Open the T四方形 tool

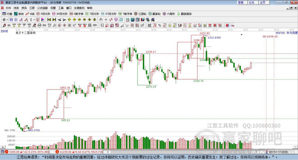coord(92,14)
